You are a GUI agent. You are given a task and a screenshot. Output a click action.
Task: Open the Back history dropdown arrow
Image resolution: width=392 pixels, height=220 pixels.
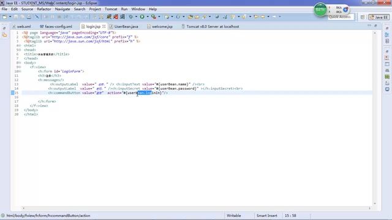pyautogui.click(x=268, y=16)
